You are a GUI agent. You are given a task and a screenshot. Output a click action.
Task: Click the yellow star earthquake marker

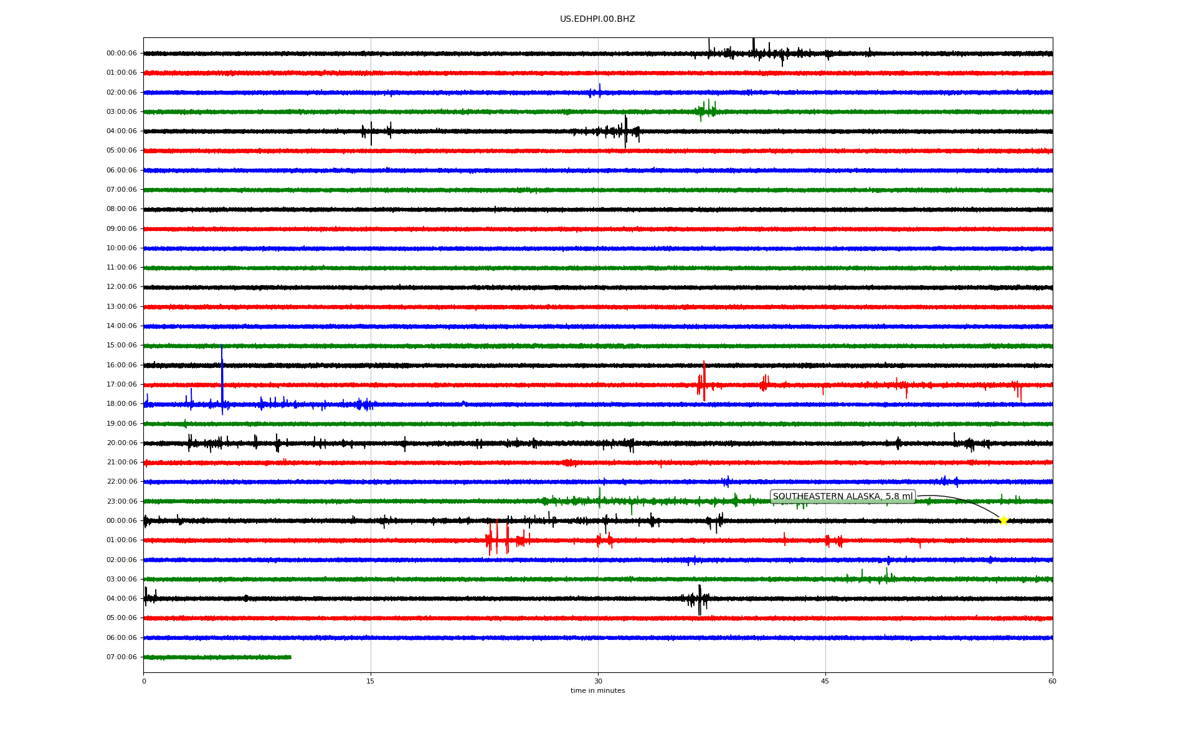(1003, 520)
